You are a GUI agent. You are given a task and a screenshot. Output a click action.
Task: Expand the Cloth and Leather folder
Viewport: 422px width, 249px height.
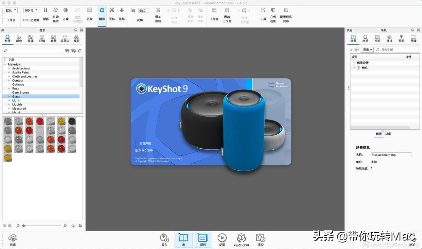[9, 77]
